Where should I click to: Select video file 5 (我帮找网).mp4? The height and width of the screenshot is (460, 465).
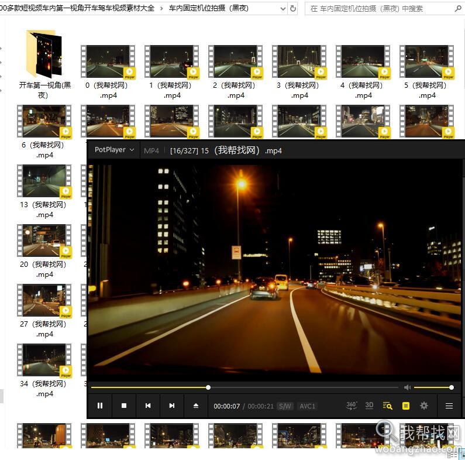point(427,72)
